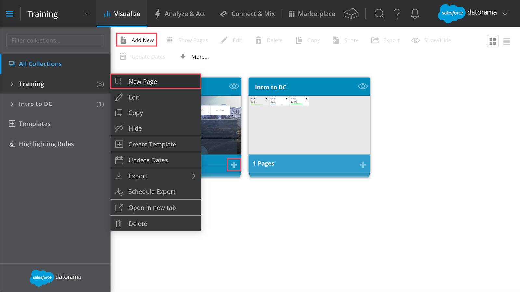The width and height of the screenshot is (520, 292).
Task: Choose Copy in context menu
Action: point(156,113)
